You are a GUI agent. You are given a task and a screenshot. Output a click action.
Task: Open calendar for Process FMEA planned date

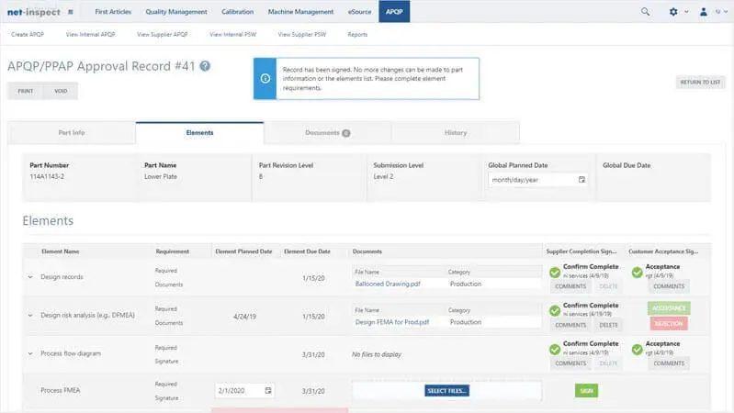tap(268, 390)
